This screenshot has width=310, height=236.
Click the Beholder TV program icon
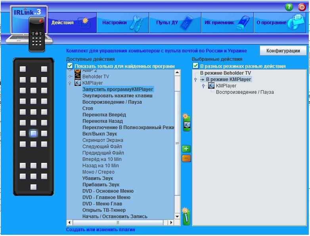coord(78,77)
